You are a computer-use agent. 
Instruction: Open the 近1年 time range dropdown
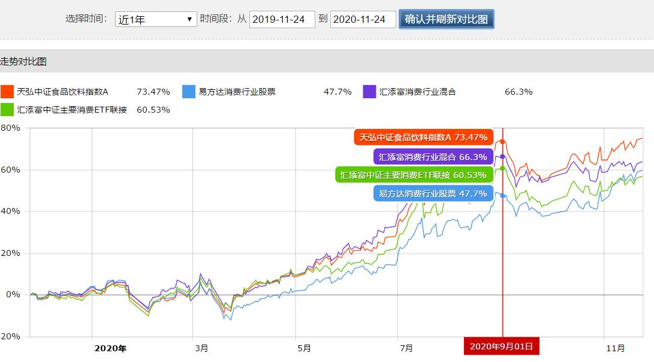point(155,19)
